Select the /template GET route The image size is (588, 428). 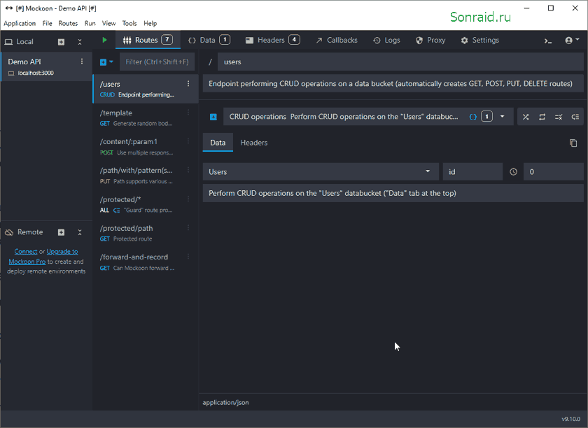[146, 117]
